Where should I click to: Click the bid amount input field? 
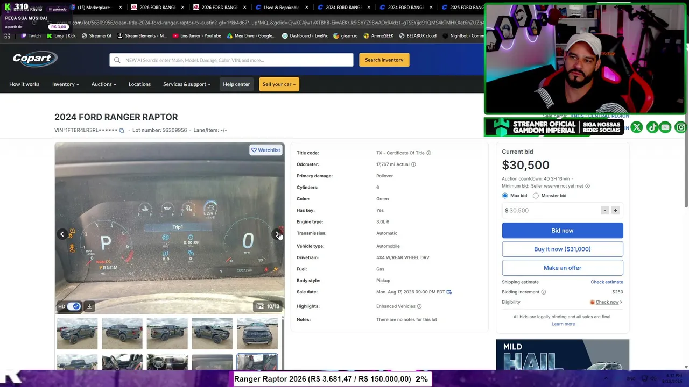[x=551, y=210]
